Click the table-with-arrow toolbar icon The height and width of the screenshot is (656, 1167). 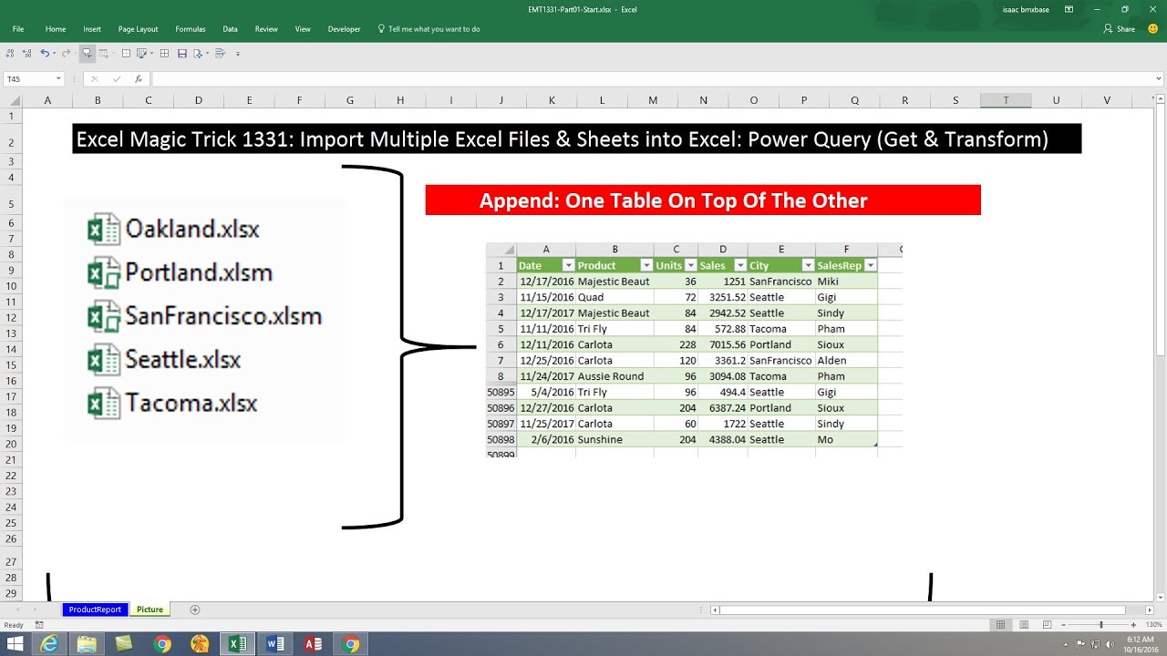tap(105, 54)
